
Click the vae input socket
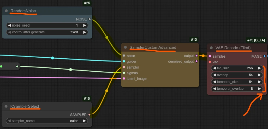pos(210,62)
